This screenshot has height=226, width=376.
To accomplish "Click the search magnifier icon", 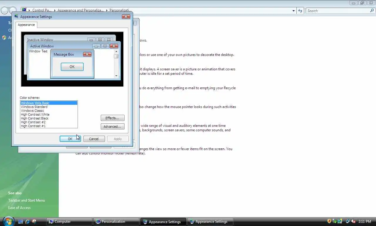I will [372, 11].
